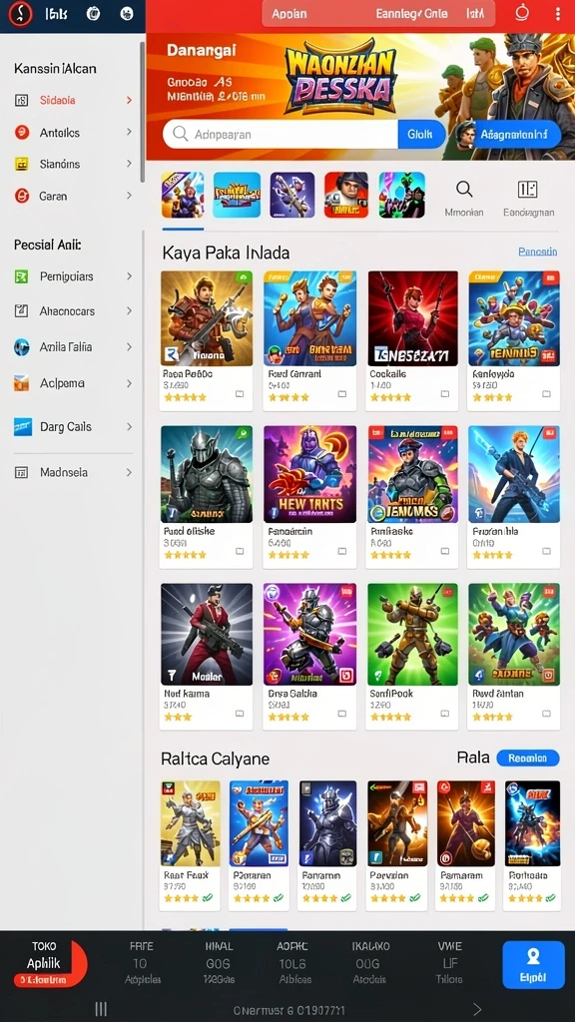This screenshot has width=575, height=1022.
Task: Click the red Anteiks sidebar icon
Action: point(22,133)
